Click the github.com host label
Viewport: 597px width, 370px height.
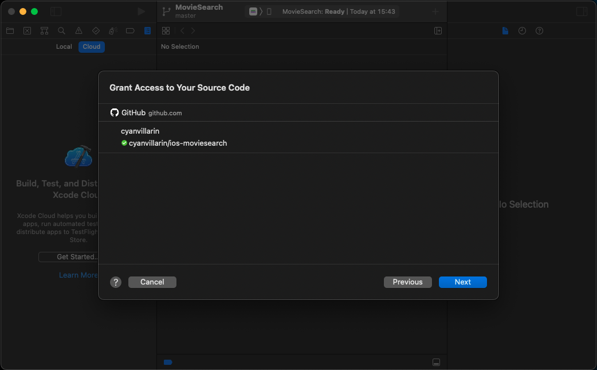[x=165, y=113]
